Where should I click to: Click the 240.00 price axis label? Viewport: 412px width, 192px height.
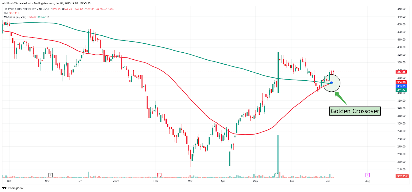(401, 169)
